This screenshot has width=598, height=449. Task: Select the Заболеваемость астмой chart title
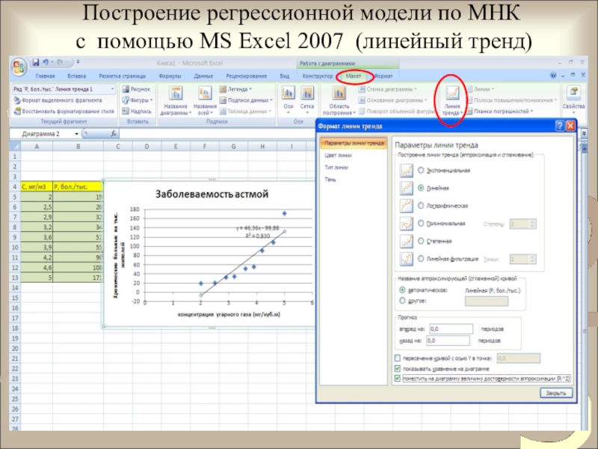point(212,194)
